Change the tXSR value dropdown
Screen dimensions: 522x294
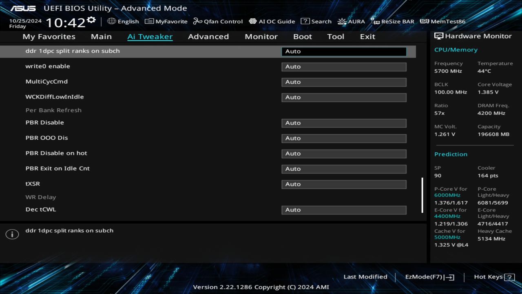[343, 184]
